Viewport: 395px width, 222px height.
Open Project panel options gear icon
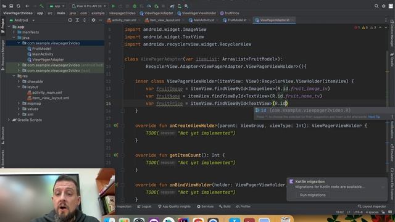[x=93, y=20]
